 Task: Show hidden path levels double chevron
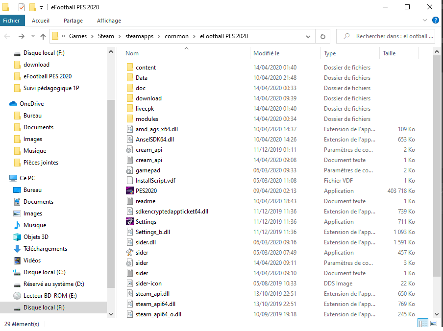click(63, 36)
